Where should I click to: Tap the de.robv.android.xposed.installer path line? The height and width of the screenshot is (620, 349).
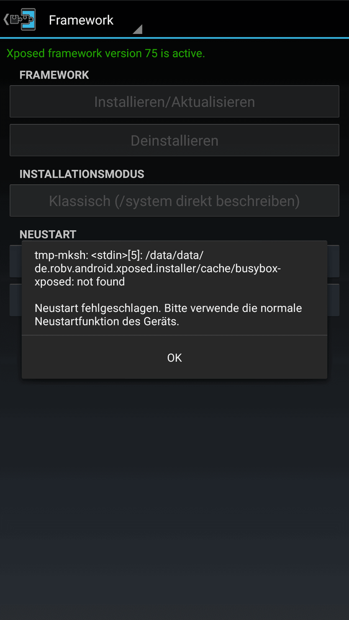158,269
